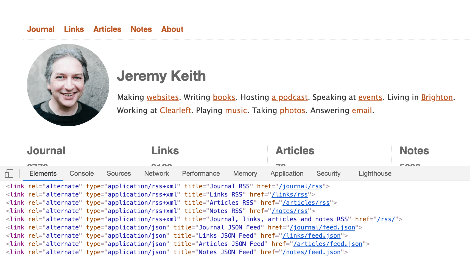Screen dimensions: 470x258
Task: Open the 'events' link
Action: (x=370, y=97)
